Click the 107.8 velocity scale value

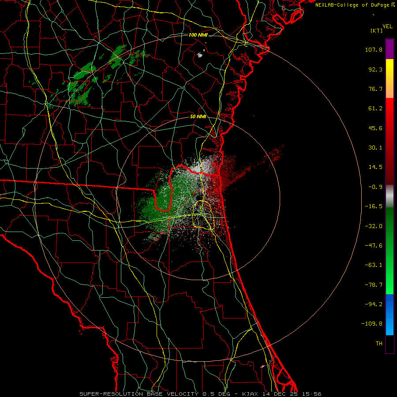pyautogui.click(x=374, y=49)
